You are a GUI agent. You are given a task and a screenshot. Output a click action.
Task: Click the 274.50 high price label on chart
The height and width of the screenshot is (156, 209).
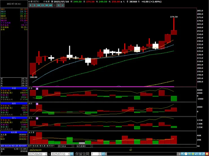[174, 17]
